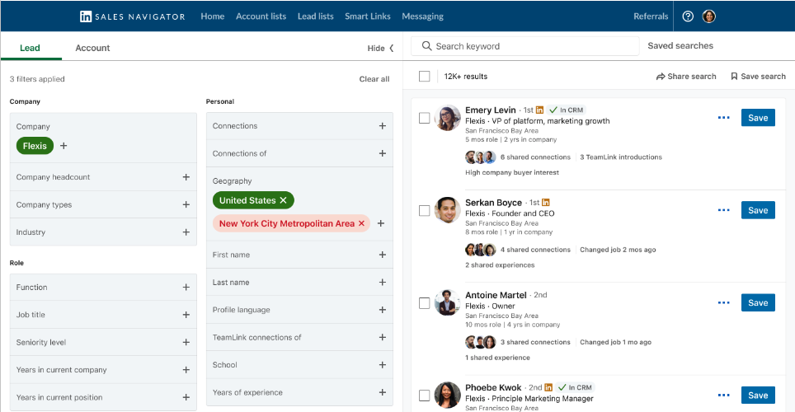The image size is (795, 412).
Task: View Emery Levin's shared connections avatars
Action: click(x=480, y=157)
